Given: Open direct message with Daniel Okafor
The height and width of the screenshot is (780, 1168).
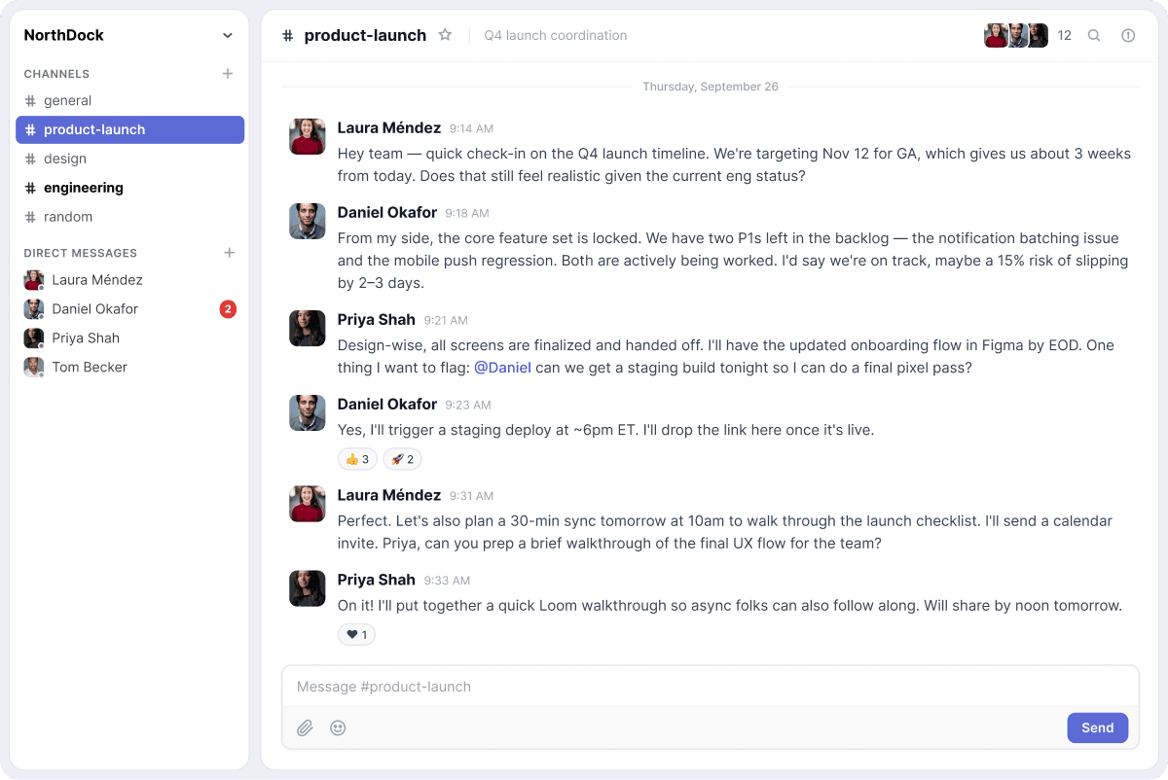Looking at the screenshot, I should pos(129,309).
